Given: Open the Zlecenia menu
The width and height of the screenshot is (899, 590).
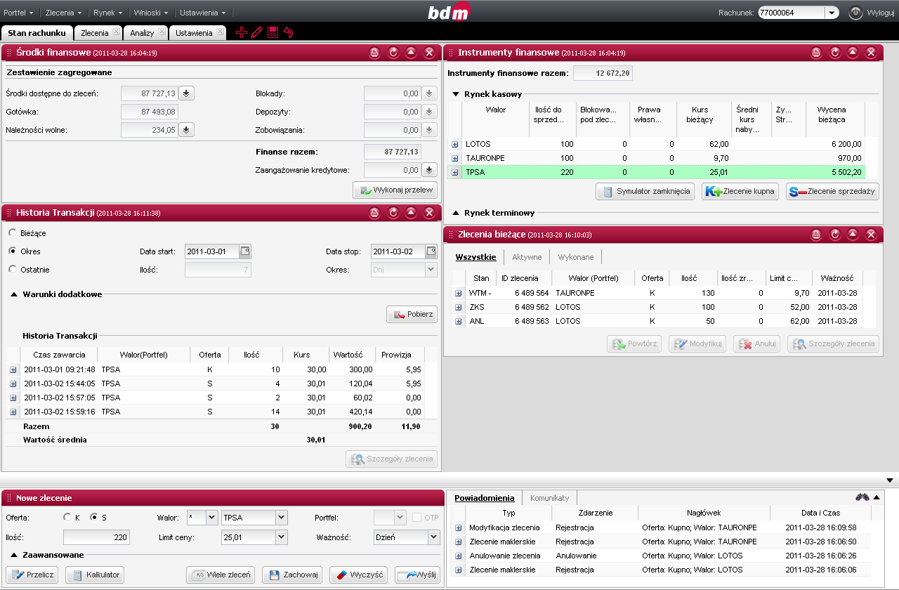Looking at the screenshot, I should [x=64, y=13].
